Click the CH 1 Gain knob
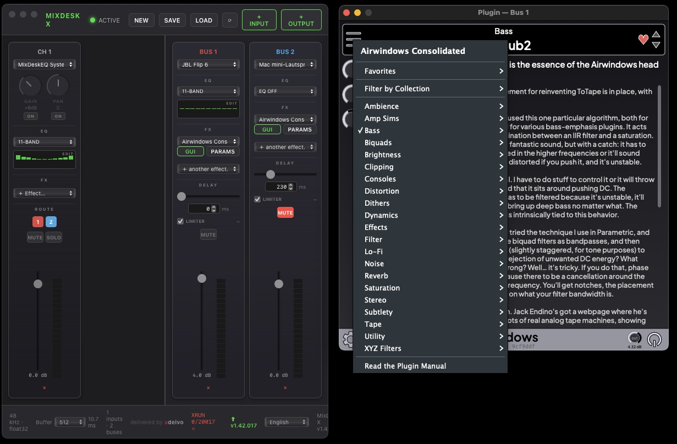 [30, 86]
